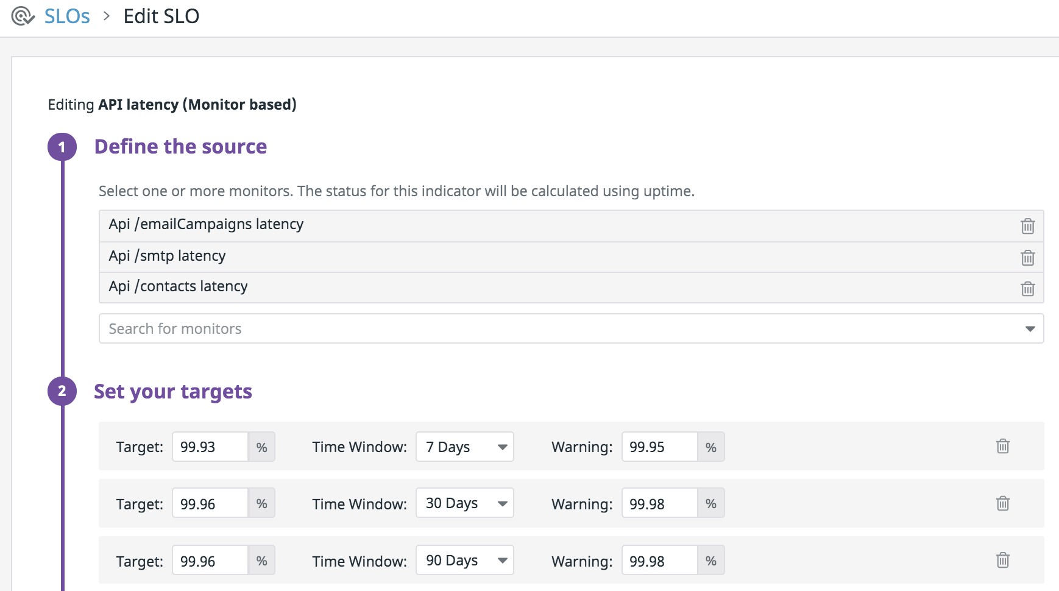Remove the Api /smtp latency monitor
The image size is (1059, 591).
coord(1027,258)
